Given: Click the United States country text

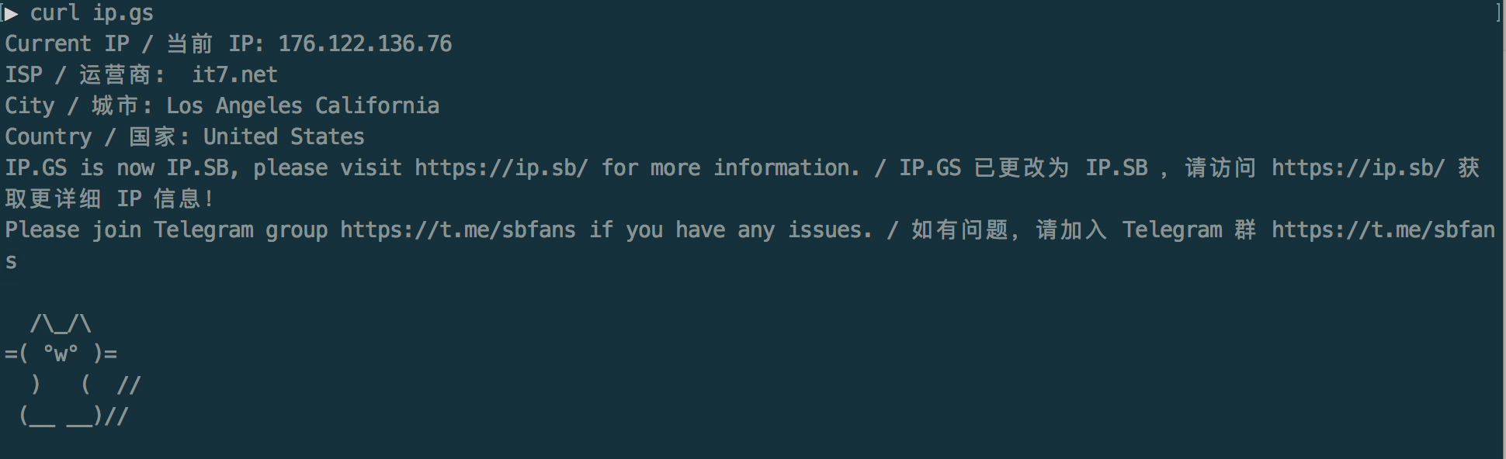Looking at the screenshot, I should [x=284, y=136].
